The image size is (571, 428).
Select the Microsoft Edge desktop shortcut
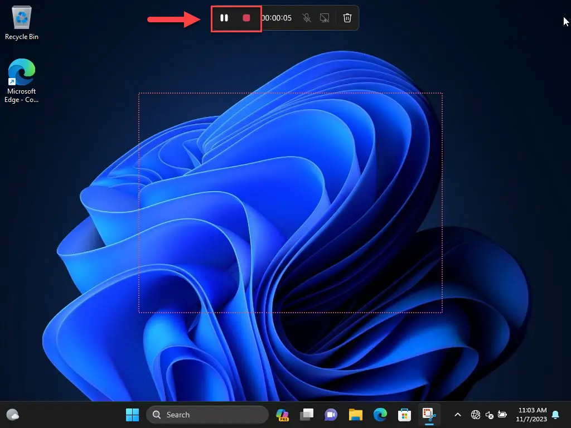pos(22,81)
